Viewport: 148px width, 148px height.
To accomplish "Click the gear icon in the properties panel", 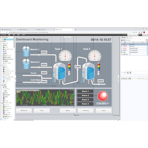I will coord(122,40).
